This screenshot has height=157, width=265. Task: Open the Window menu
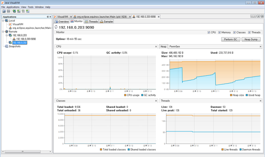pos(39,7)
